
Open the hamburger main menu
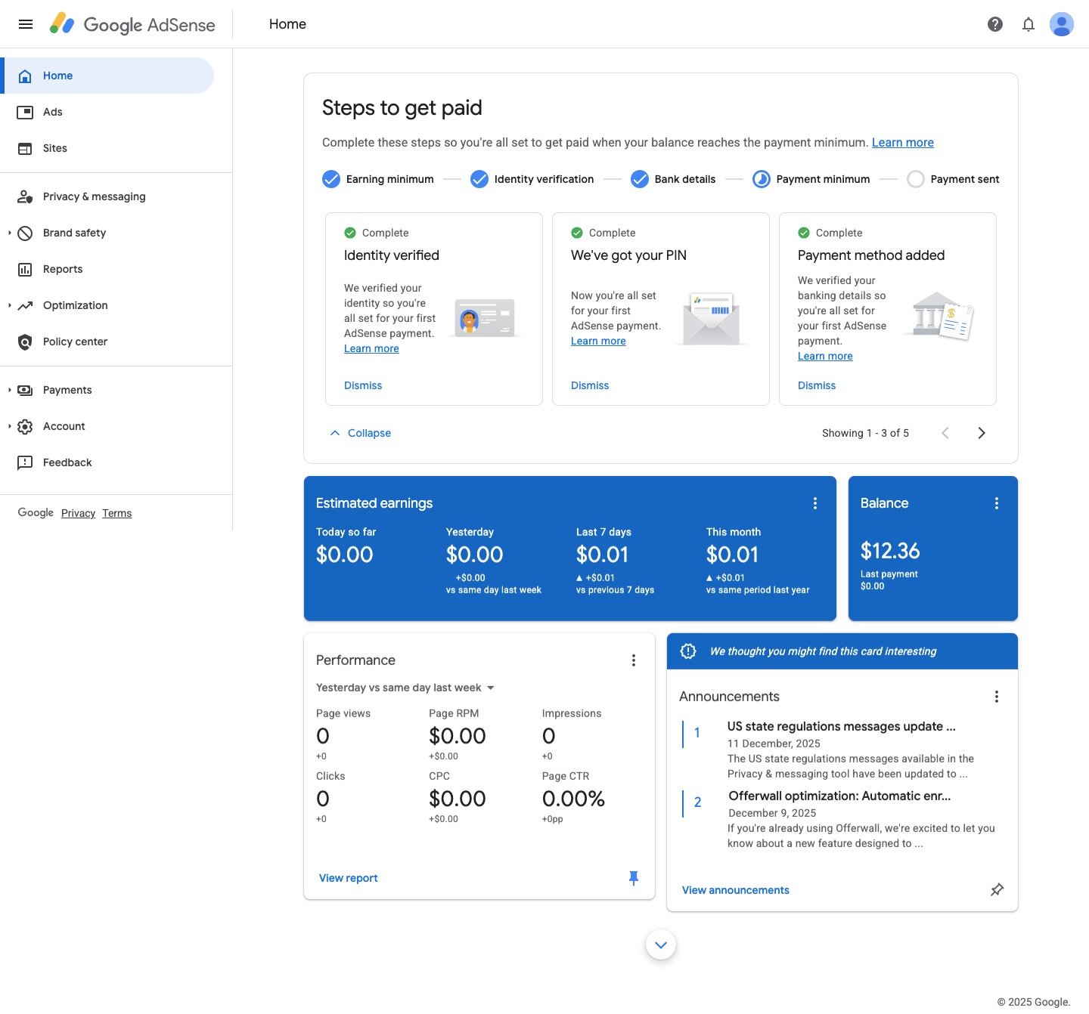point(25,24)
